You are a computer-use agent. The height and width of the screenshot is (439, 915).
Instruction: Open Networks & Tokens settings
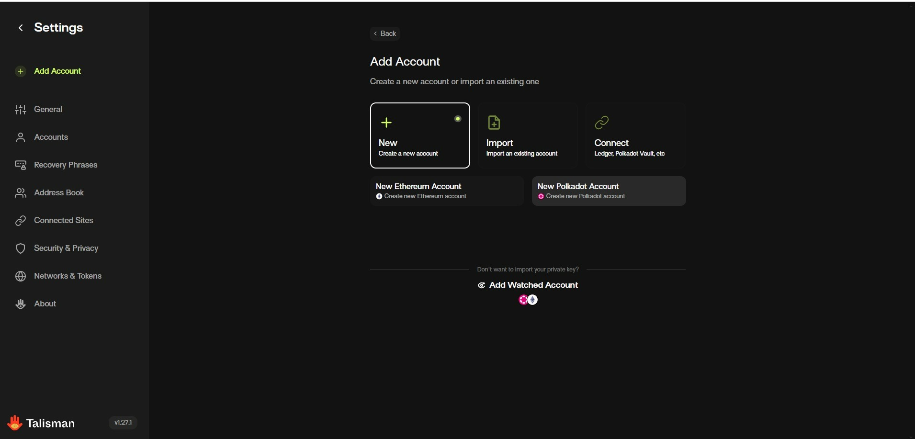click(68, 276)
